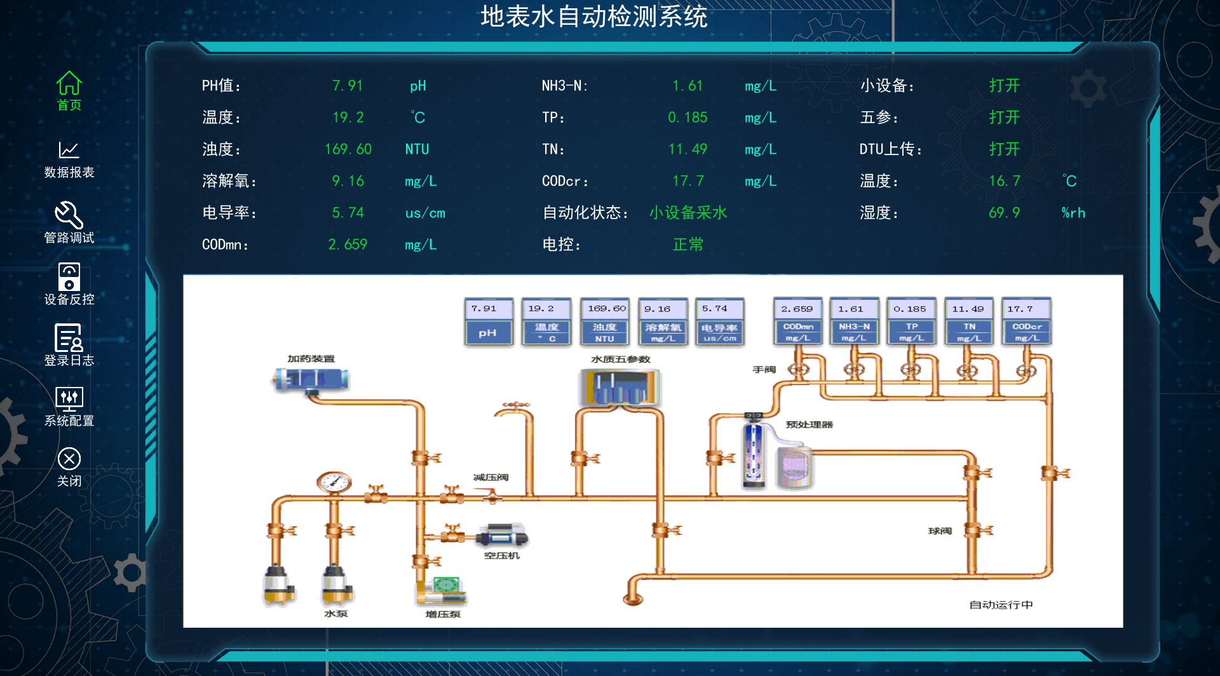Click the NH3-N reading 1.61
The width and height of the screenshot is (1220, 676).
tap(688, 86)
